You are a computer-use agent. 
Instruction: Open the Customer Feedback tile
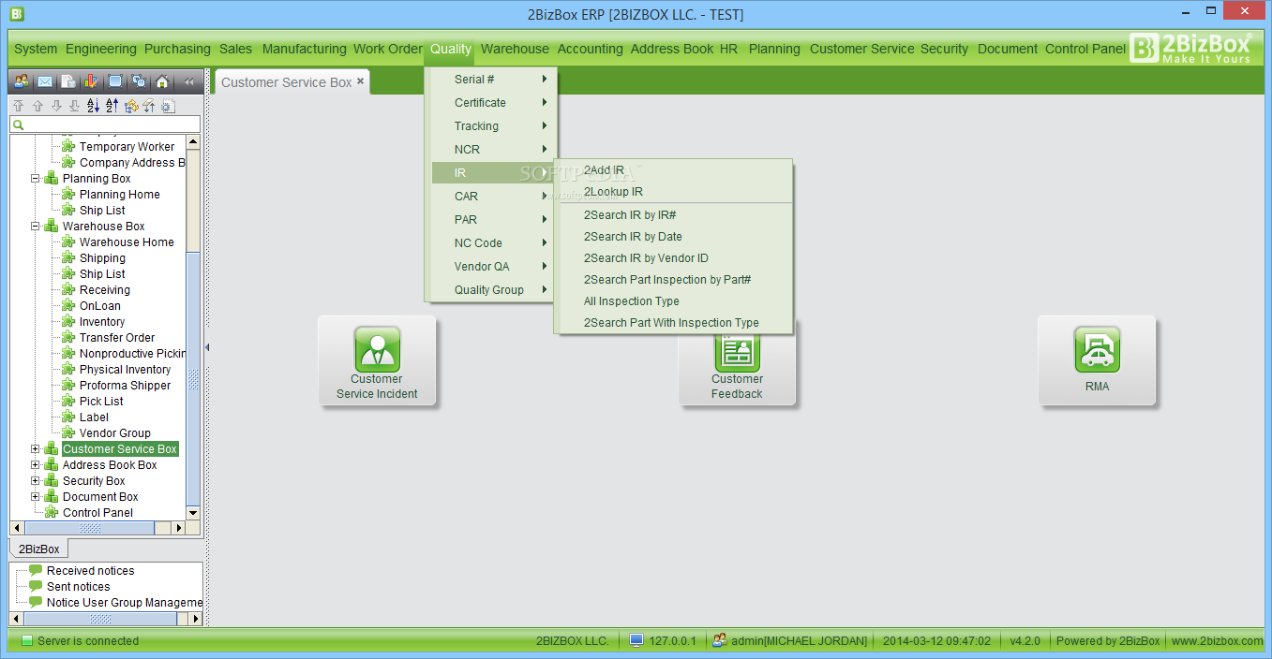pos(737,370)
